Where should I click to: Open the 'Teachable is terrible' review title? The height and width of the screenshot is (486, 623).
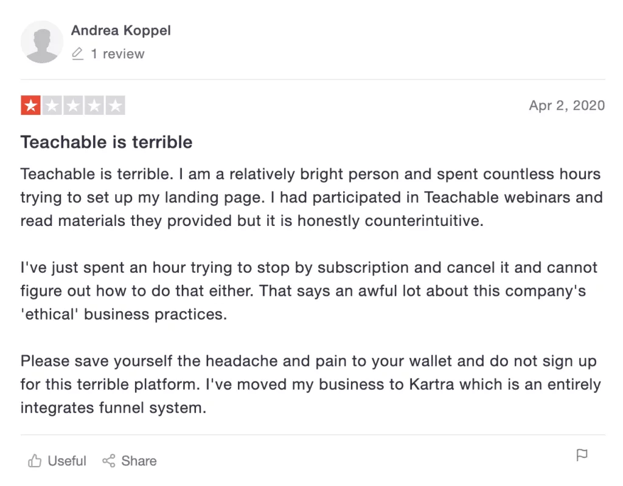(106, 142)
